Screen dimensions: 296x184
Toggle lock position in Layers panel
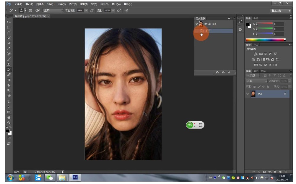(263, 87)
